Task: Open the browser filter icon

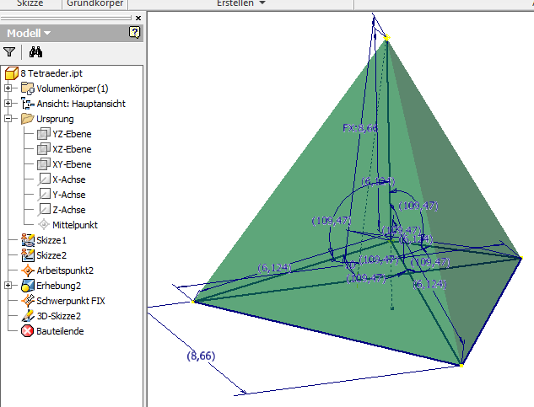Action: pyautogui.click(x=9, y=52)
